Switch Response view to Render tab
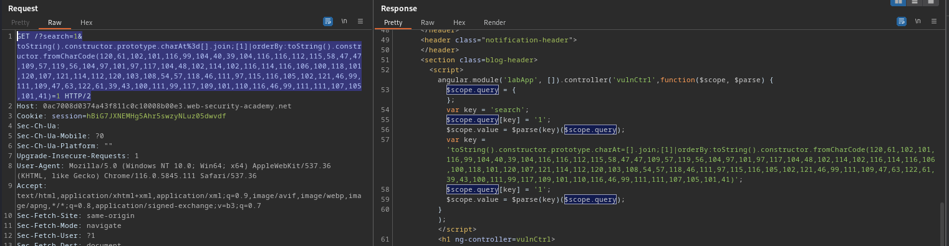Screen dimensions: 949x246 coord(494,22)
